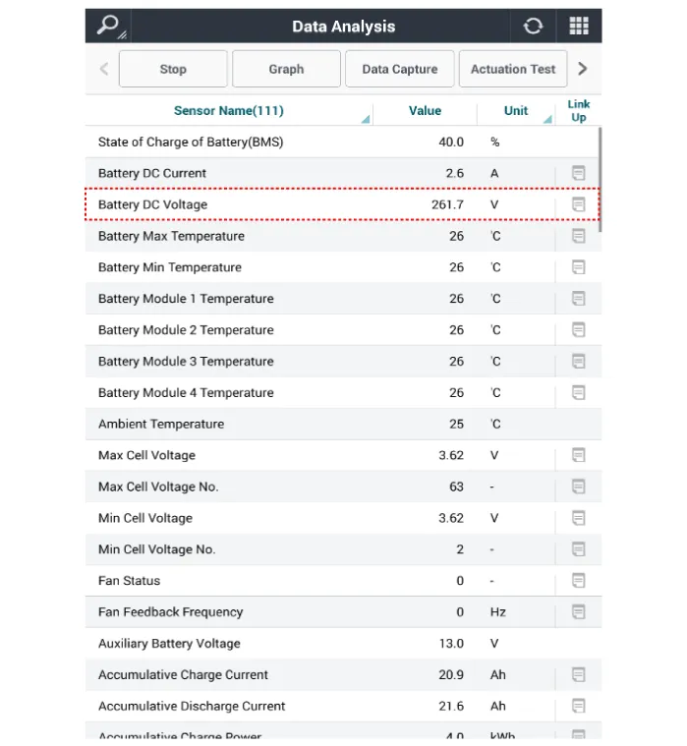Open link-up icon for Accumulative Charge Current
Viewport: 687px width, 746px height.
pyautogui.click(x=579, y=675)
